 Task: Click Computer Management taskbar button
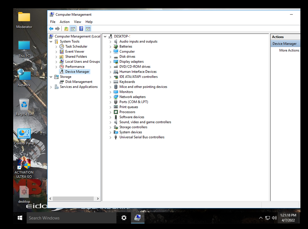pyautogui.click(x=138, y=218)
